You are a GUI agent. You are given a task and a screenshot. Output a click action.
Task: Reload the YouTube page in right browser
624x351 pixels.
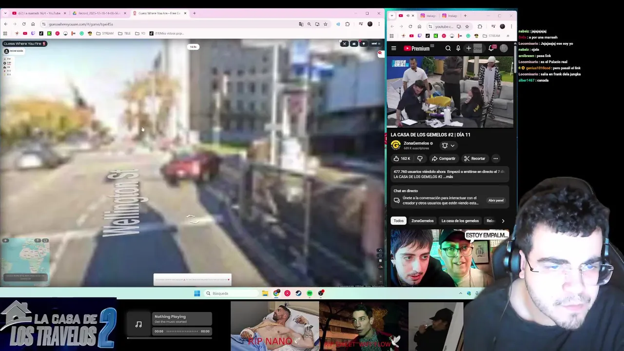pyautogui.click(x=410, y=26)
